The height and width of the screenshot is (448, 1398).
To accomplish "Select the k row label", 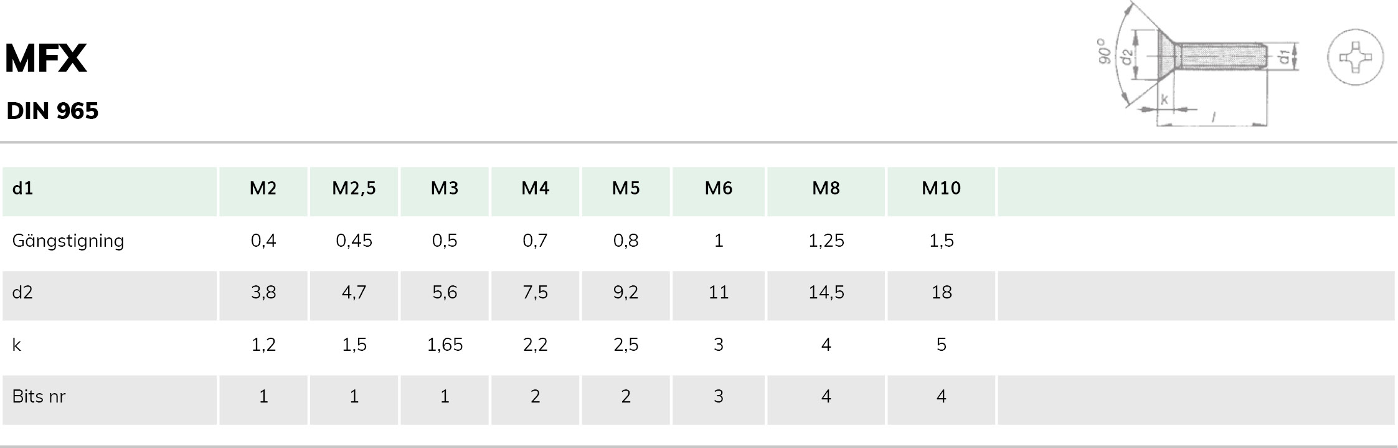I will coord(16,345).
